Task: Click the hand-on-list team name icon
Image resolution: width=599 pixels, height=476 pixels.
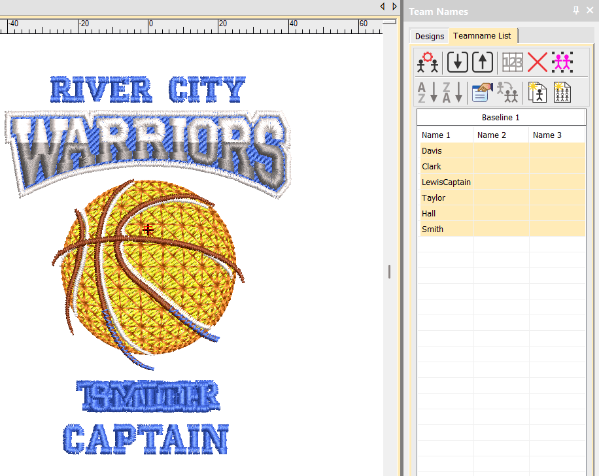Action: point(482,92)
